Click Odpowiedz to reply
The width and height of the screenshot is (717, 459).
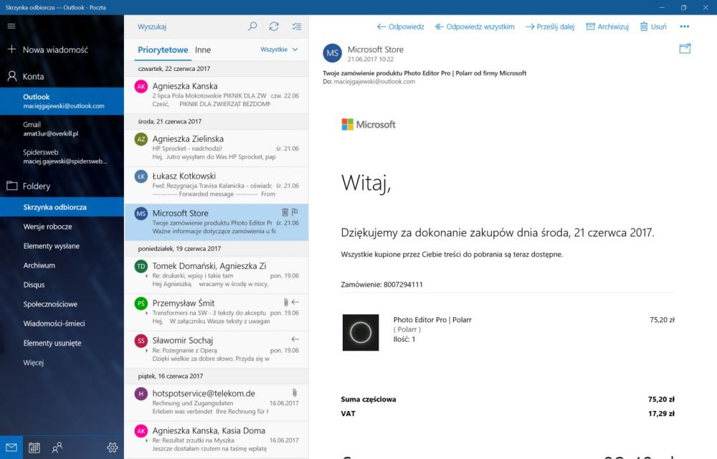pos(401,27)
